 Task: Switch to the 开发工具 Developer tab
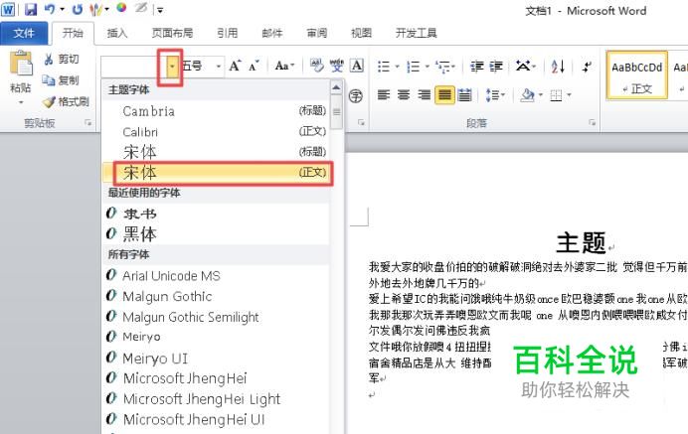(x=416, y=33)
